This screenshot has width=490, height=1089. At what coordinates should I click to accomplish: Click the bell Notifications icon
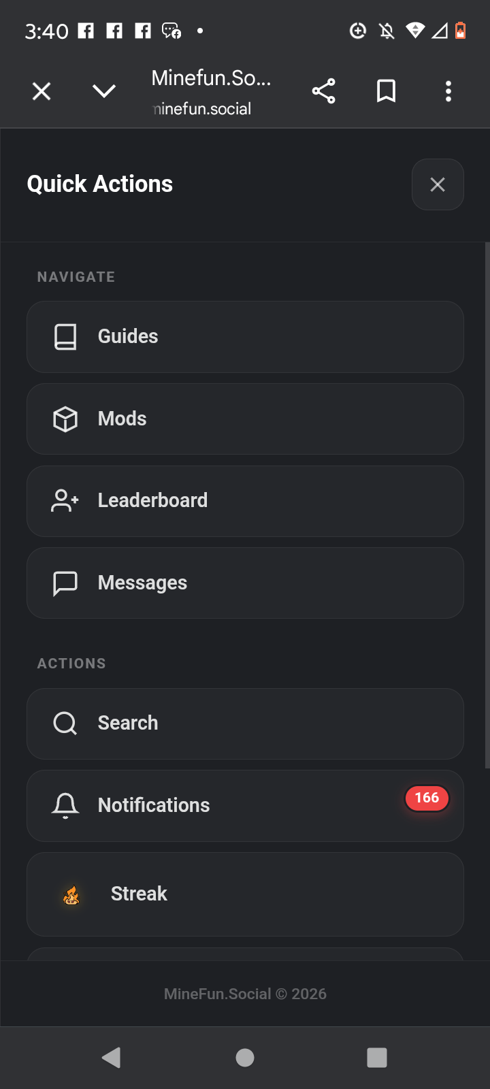(65, 805)
